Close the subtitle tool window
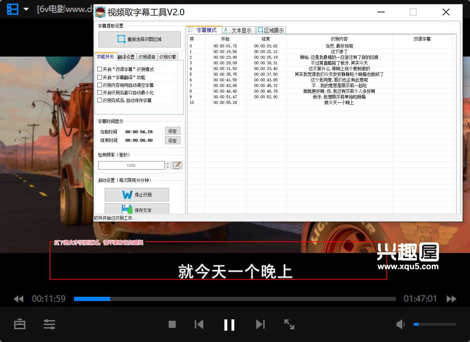Image resolution: width=470 pixels, height=342 pixels. (x=446, y=12)
